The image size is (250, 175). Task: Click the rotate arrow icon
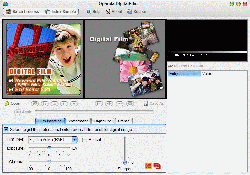(x=45, y=104)
